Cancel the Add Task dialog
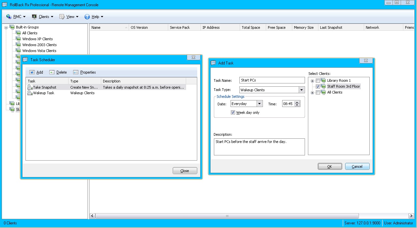The image size is (417, 228). (x=357, y=167)
